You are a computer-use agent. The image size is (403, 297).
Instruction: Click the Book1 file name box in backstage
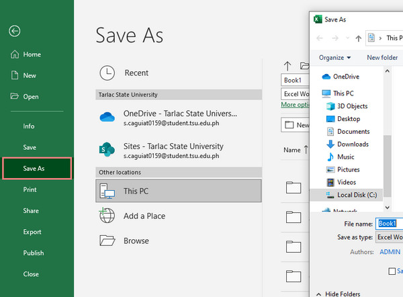pos(295,80)
